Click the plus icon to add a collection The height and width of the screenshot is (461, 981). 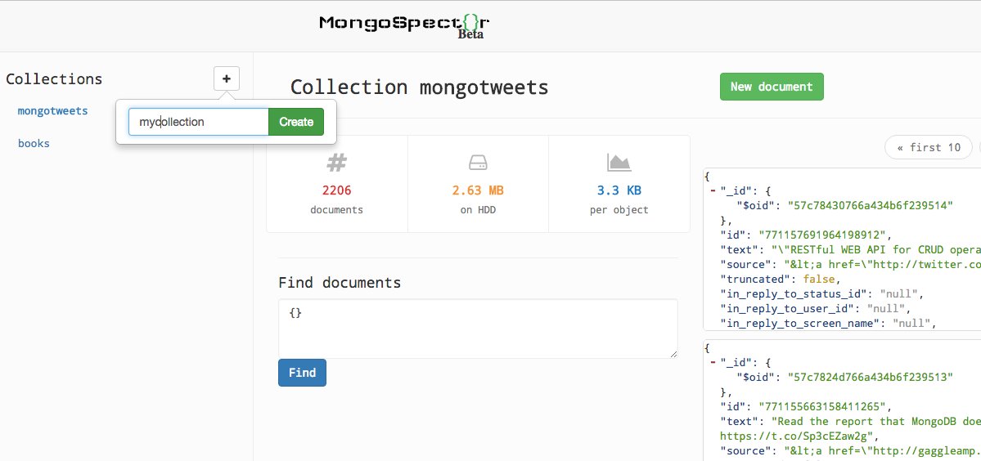[x=227, y=78]
